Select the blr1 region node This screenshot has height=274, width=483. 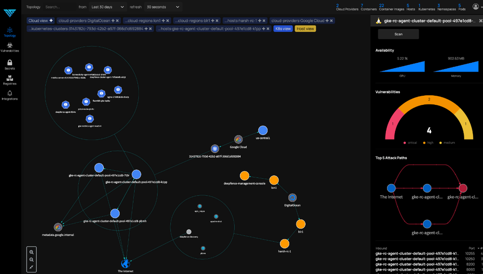pos(300,224)
